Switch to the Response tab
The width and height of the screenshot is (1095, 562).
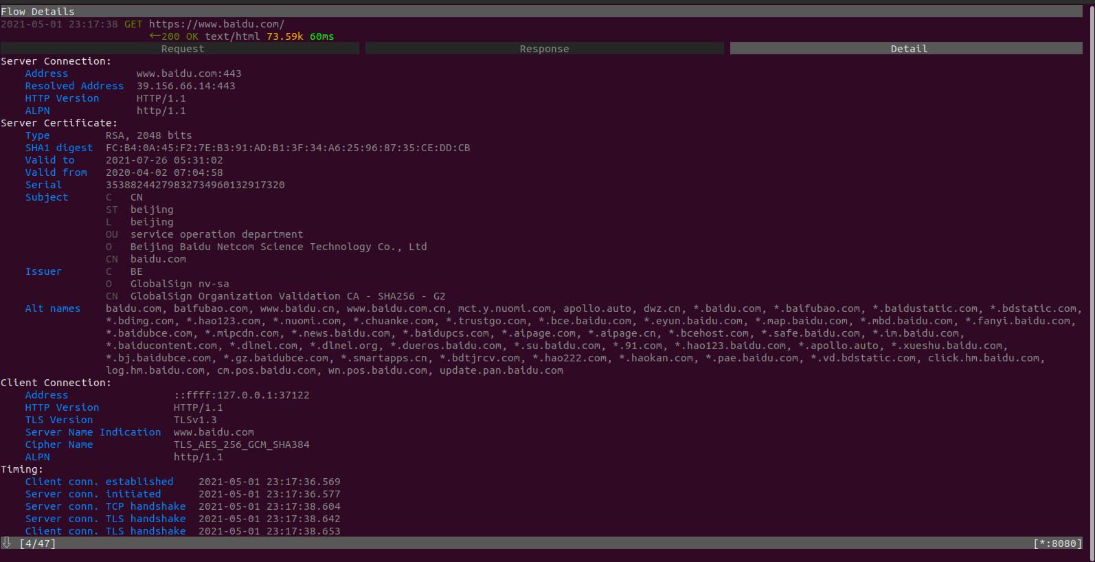tap(544, 49)
